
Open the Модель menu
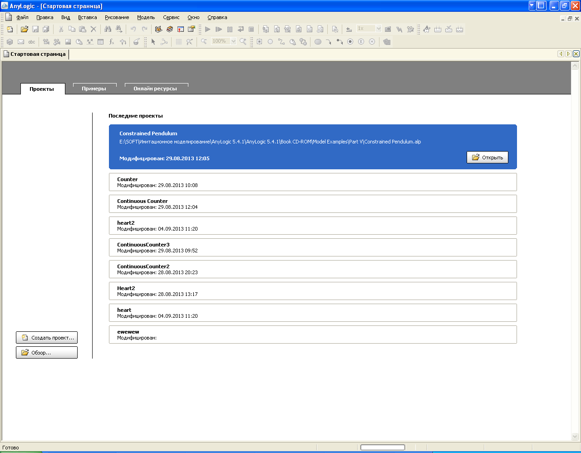click(146, 17)
